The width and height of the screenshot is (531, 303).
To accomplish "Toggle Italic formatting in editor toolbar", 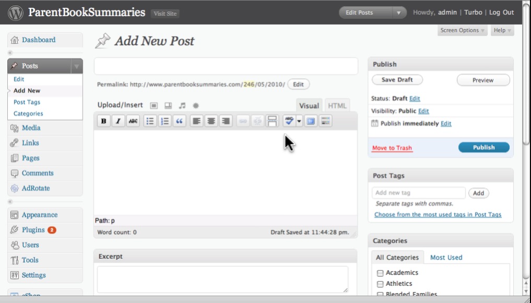I will click(118, 121).
